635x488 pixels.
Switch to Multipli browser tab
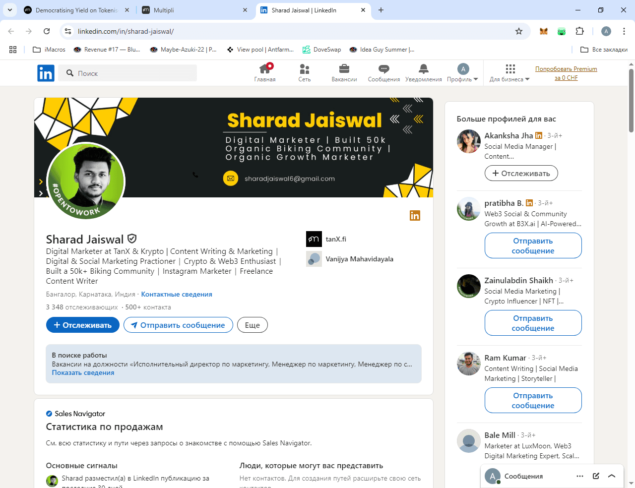[x=195, y=10]
